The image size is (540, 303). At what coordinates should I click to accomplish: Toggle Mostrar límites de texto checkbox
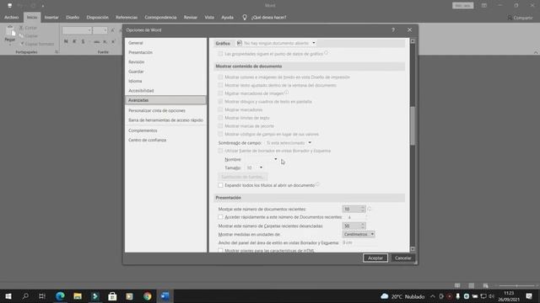[x=220, y=118]
